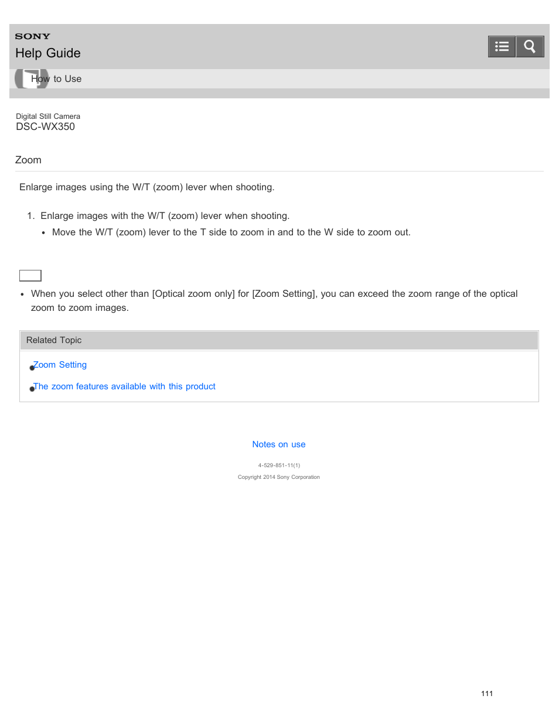
Task: Open the table of contents list icon
Action: [502, 47]
